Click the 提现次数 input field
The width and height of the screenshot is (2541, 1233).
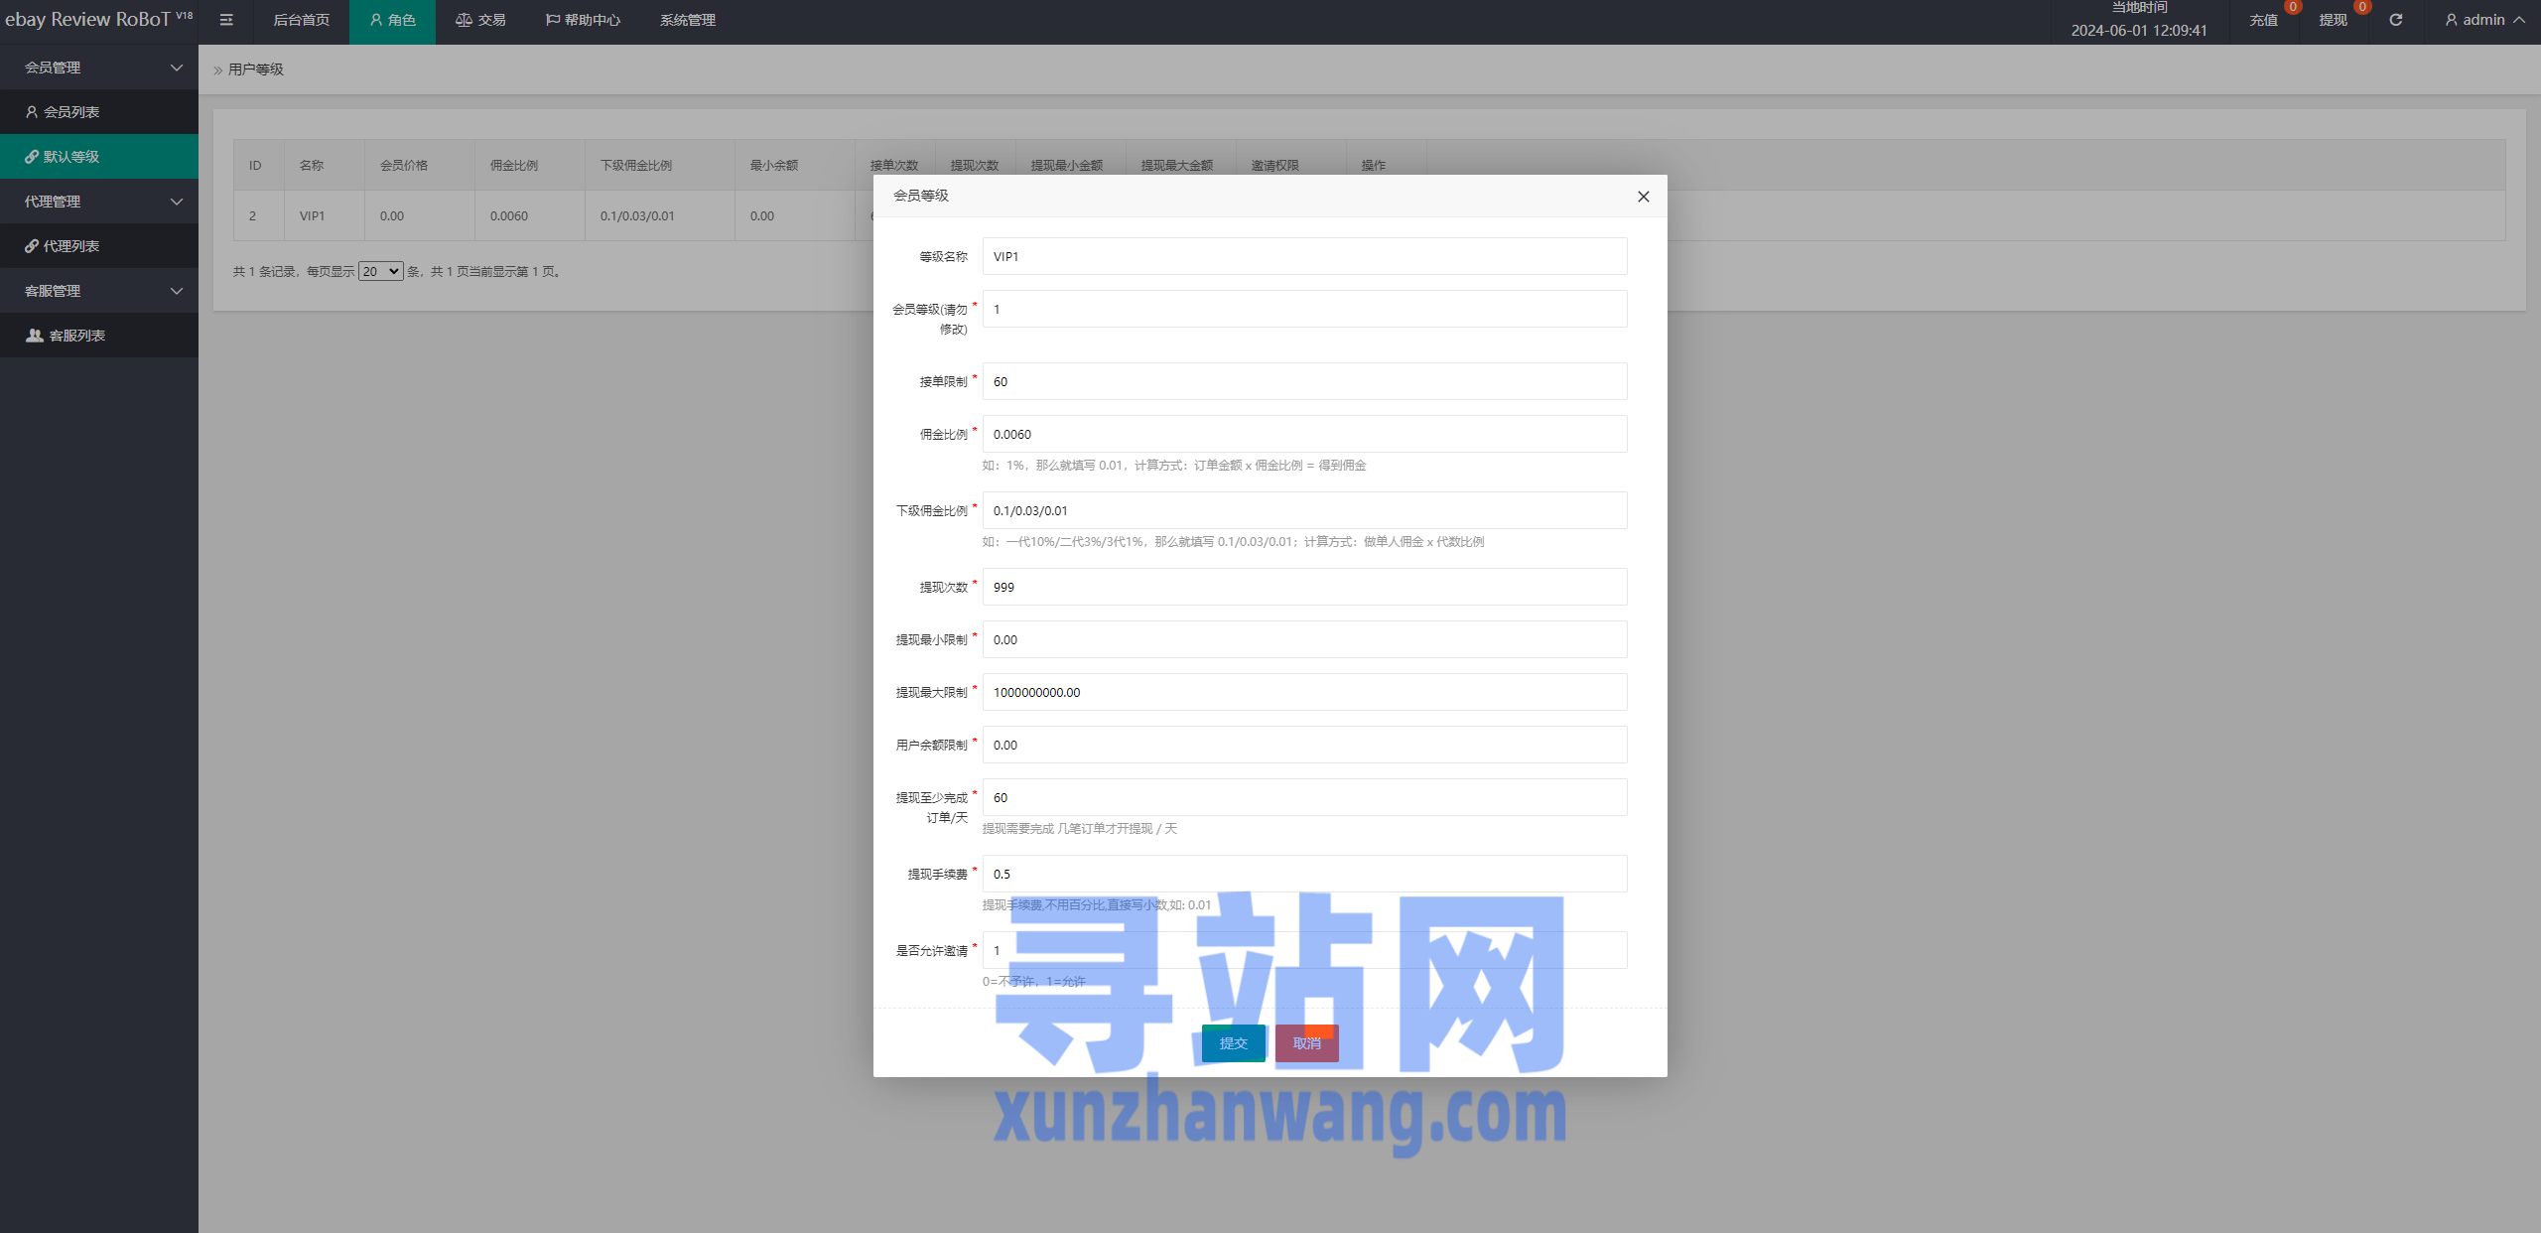1304,587
